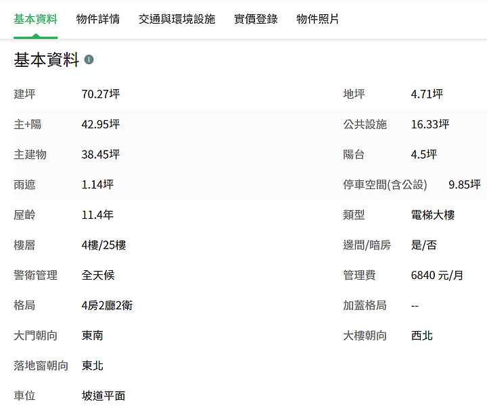Click the 大門朝向 label

pyautogui.click(x=35, y=336)
